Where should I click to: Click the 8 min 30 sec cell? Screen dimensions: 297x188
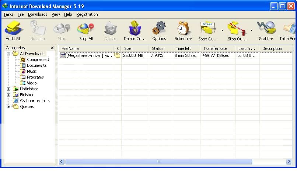pyautogui.click(x=186, y=55)
